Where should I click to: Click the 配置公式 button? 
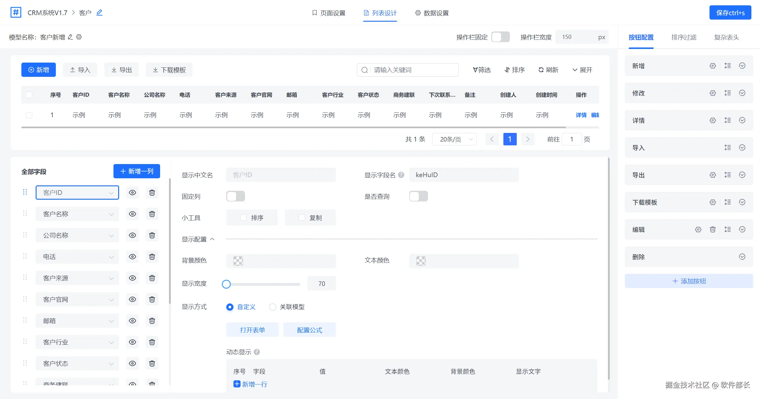(309, 330)
